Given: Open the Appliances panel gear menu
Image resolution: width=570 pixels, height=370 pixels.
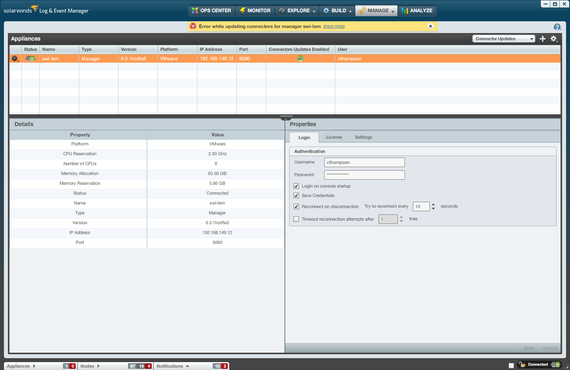Looking at the screenshot, I should tap(554, 39).
